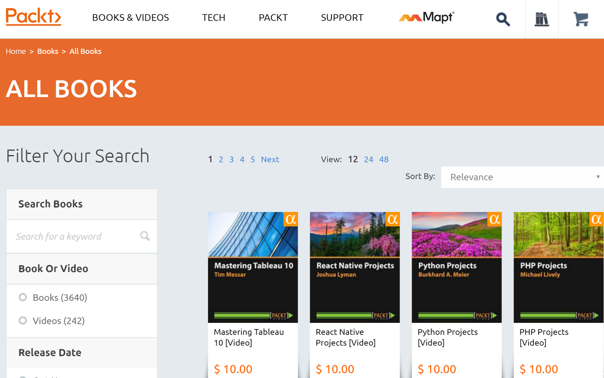The height and width of the screenshot is (378, 604).
Task: Click alpha badge on Mastering Tableau cover
Action: (x=291, y=219)
